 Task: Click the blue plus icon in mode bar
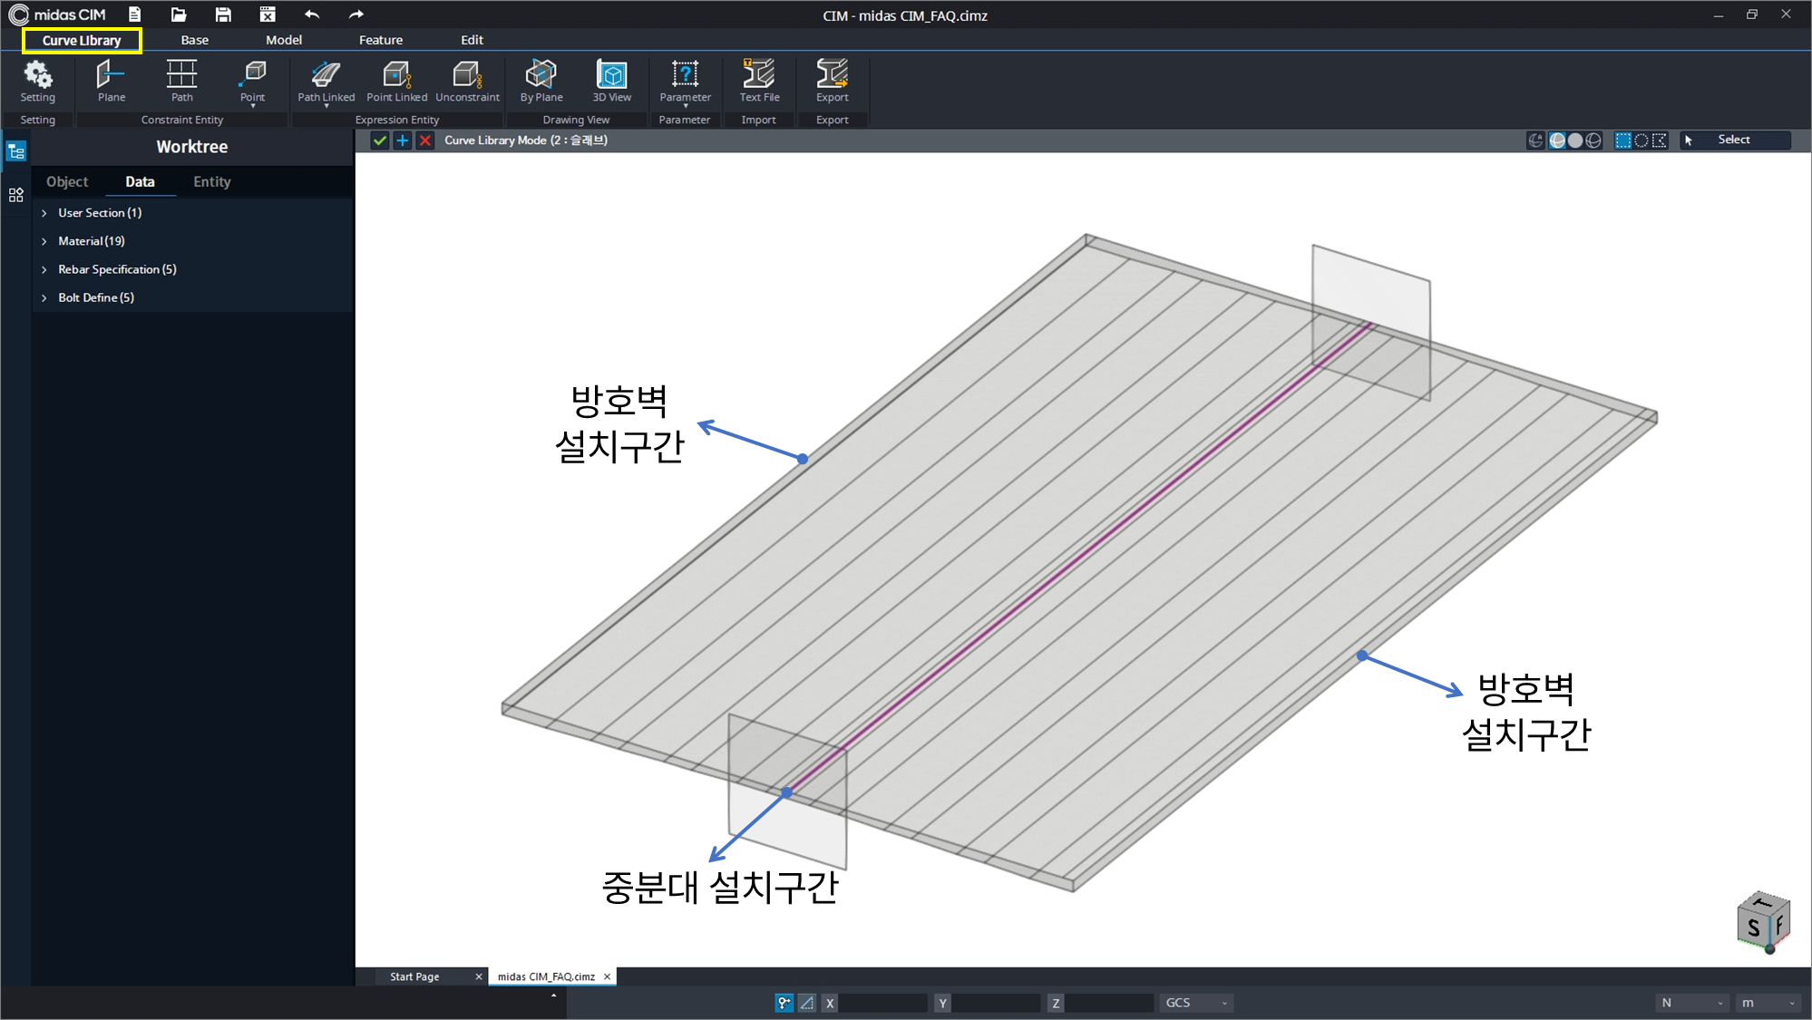tap(403, 141)
